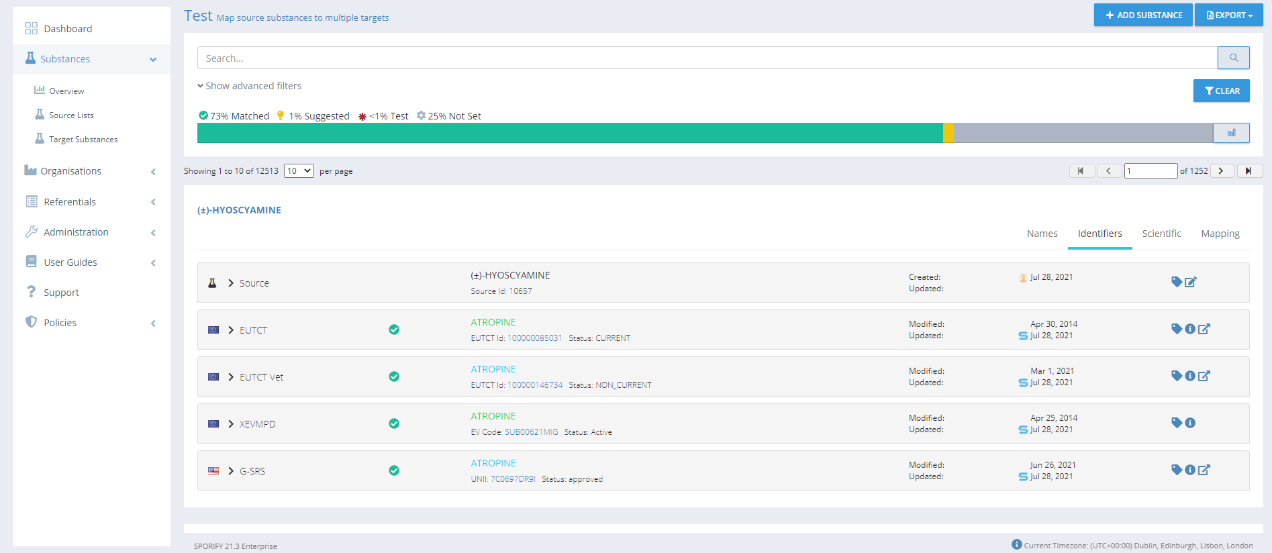
Task: Toggle matched checkmark for EUTCT row
Action: (394, 330)
